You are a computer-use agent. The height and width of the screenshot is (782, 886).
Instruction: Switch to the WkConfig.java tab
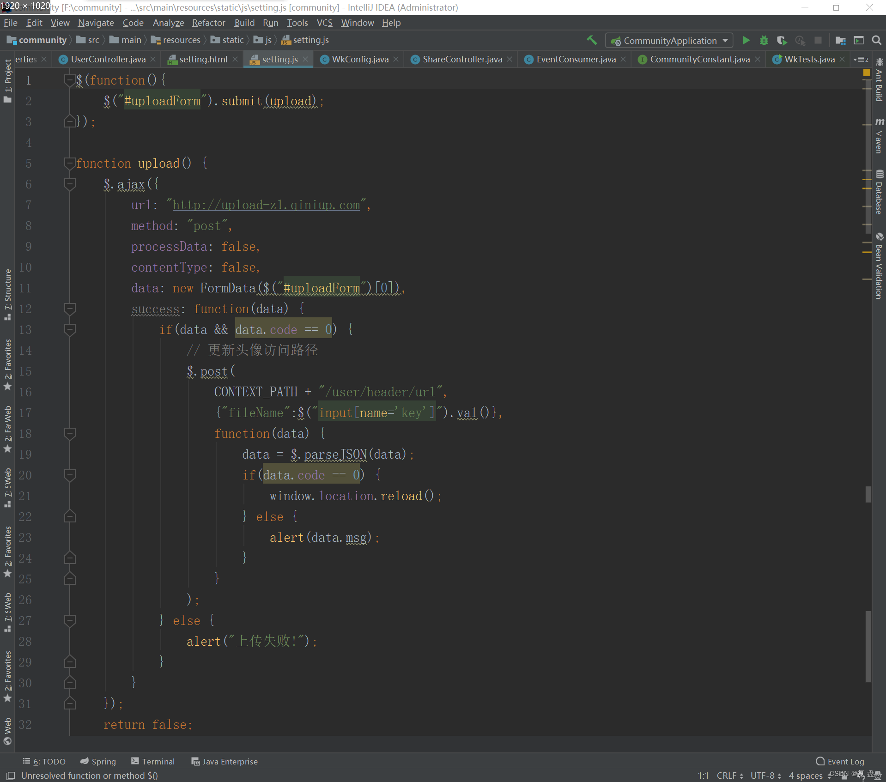[359, 60]
